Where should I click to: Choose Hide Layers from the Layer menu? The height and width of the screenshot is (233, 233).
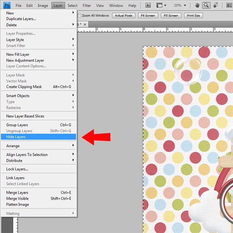pyautogui.click(x=38, y=137)
